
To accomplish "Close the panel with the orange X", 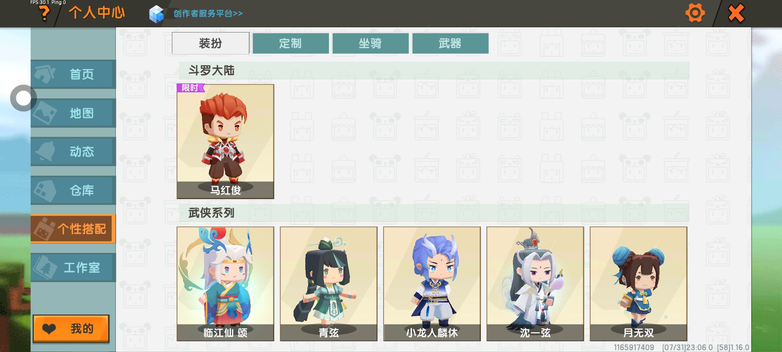I will tap(736, 13).
